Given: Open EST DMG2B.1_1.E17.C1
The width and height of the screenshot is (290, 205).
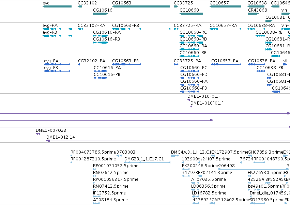Looking at the screenshot, I should 144,159.
